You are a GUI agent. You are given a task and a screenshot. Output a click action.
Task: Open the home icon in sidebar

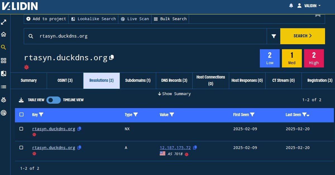pos(4,34)
